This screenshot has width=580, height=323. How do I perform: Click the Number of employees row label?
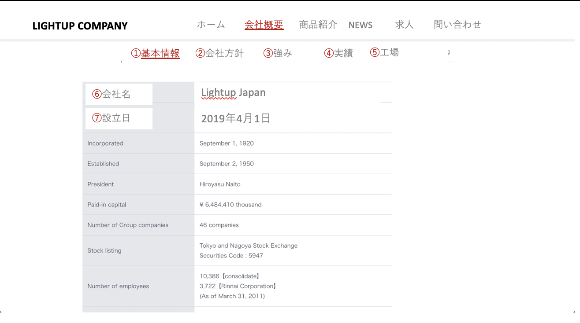[x=118, y=286]
